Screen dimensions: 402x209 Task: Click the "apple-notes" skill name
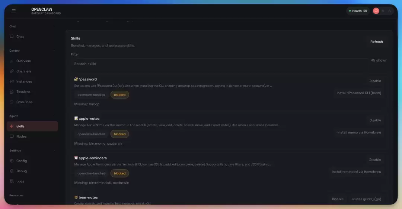click(x=89, y=119)
